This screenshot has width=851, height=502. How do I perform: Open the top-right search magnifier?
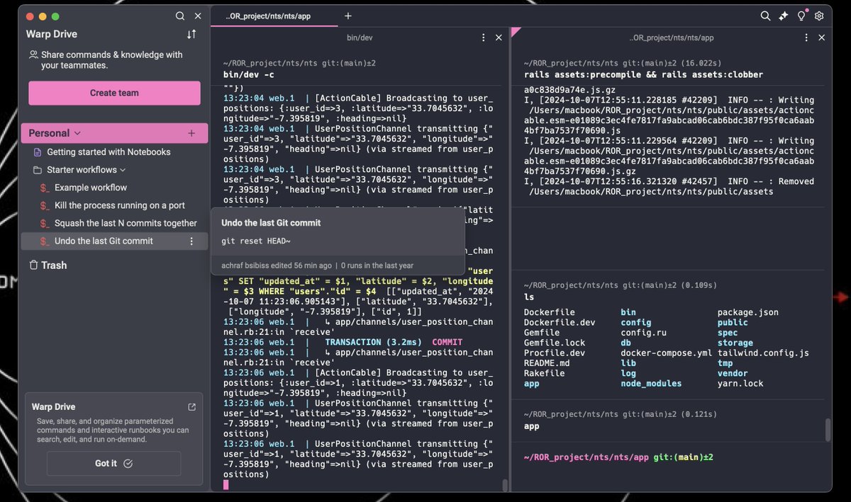pos(765,16)
